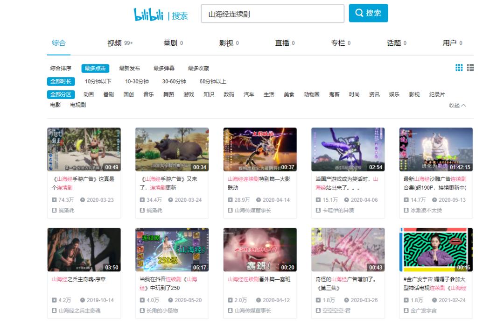This screenshot has height=326, width=504.
Task: Filter by the 鬼畜 category
Action: (334, 94)
